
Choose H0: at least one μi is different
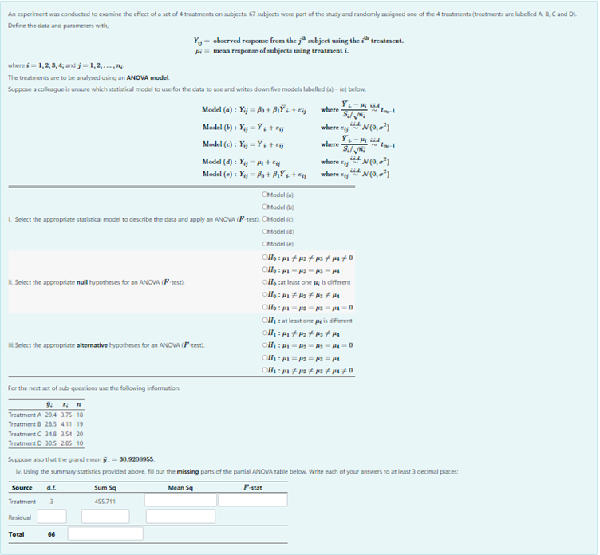click(265, 282)
